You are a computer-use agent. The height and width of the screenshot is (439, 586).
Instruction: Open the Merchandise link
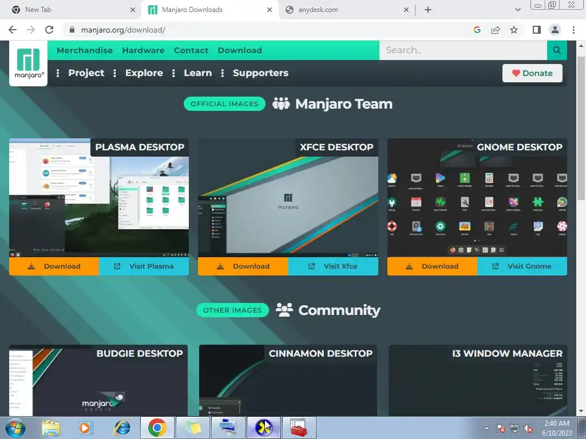(x=85, y=50)
